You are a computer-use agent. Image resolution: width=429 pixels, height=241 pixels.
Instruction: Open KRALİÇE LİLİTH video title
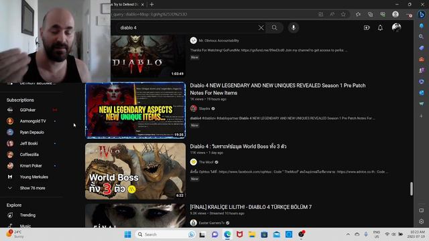pos(251,207)
